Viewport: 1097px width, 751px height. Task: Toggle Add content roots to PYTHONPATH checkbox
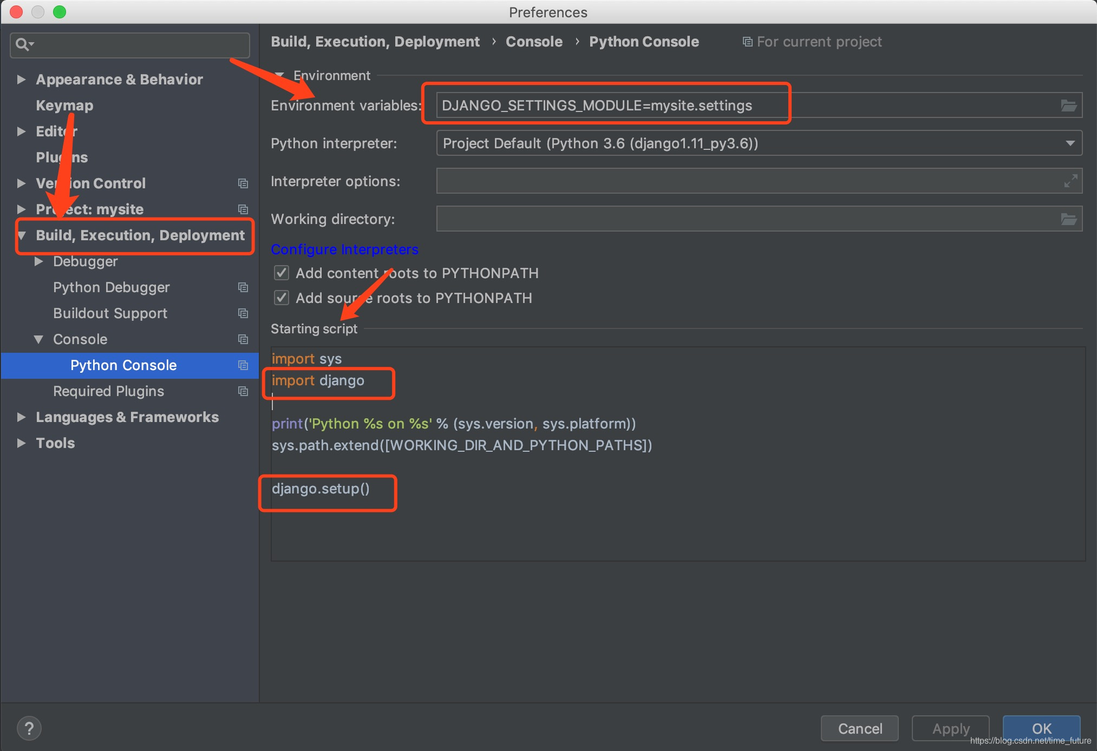pyautogui.click(x=282, y=274)
